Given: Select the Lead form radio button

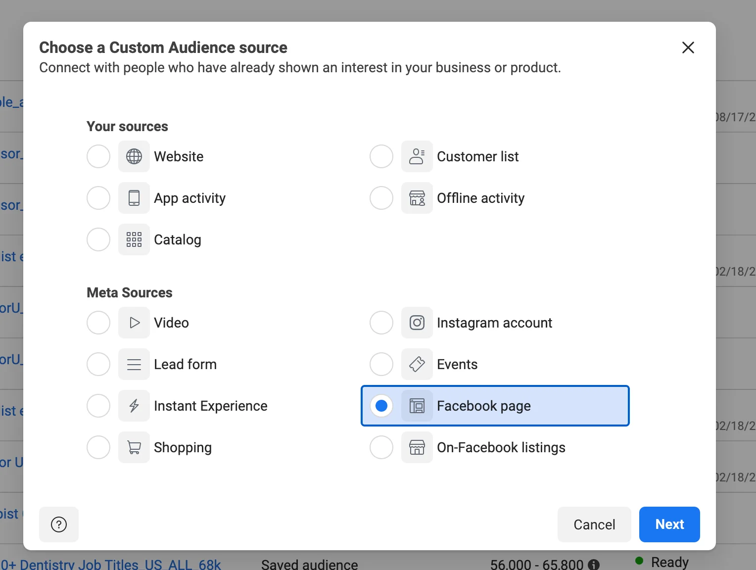Looking at the screenshot, I should tap(98, 364).
